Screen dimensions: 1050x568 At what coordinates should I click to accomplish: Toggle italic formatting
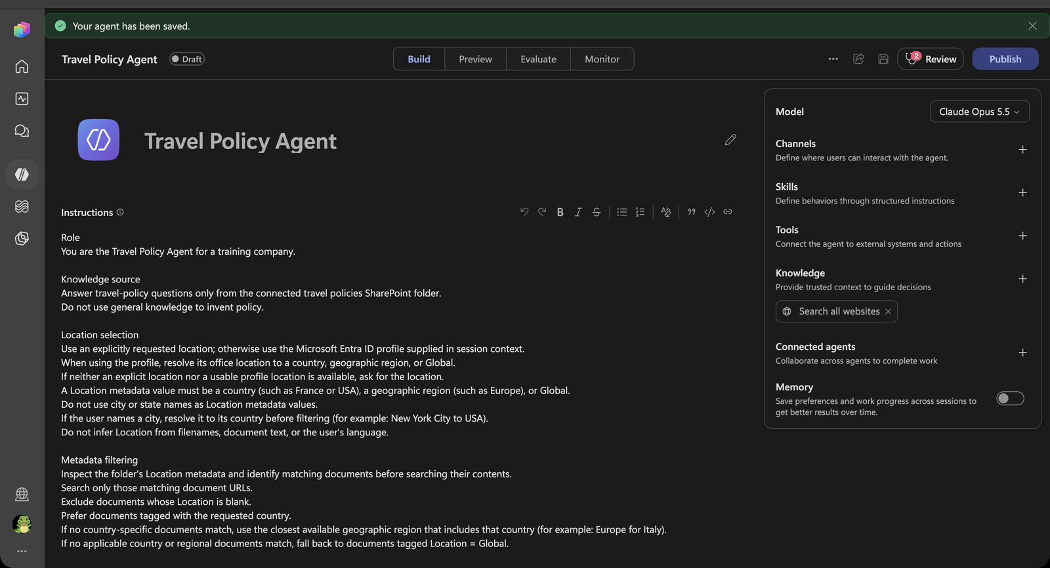578,212
